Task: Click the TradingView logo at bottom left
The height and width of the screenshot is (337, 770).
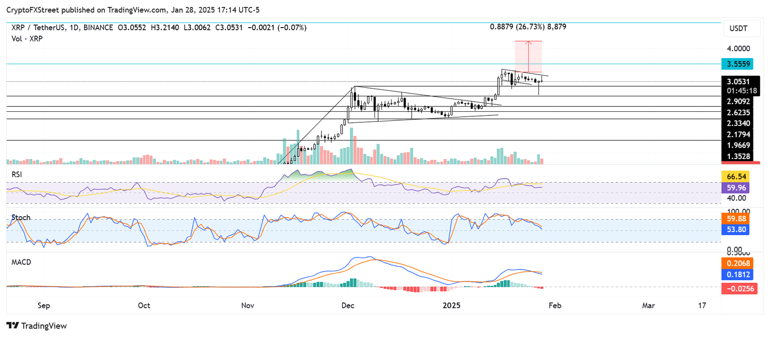Action: click(37, 325)
